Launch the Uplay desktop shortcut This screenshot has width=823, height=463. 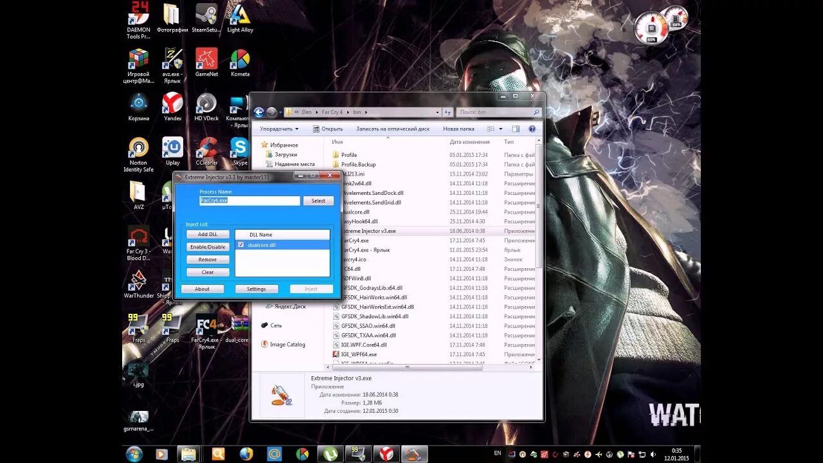tap(172, 151)
